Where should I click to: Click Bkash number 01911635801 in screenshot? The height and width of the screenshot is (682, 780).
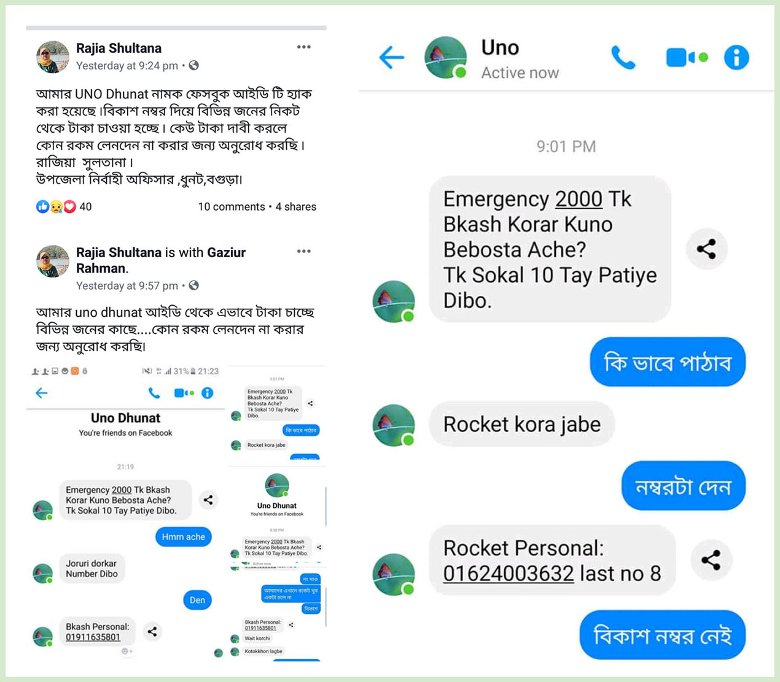click(93, 637)
